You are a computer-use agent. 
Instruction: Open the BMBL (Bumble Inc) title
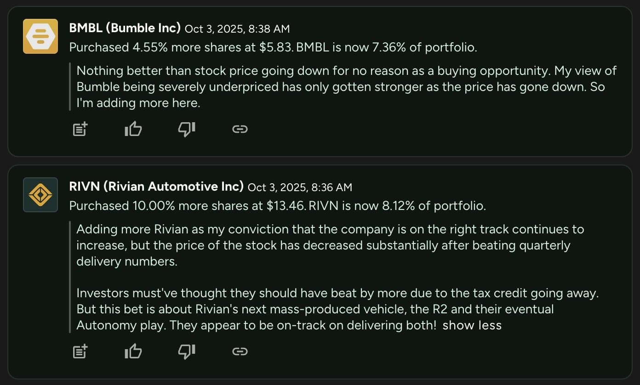coord(125,28)
